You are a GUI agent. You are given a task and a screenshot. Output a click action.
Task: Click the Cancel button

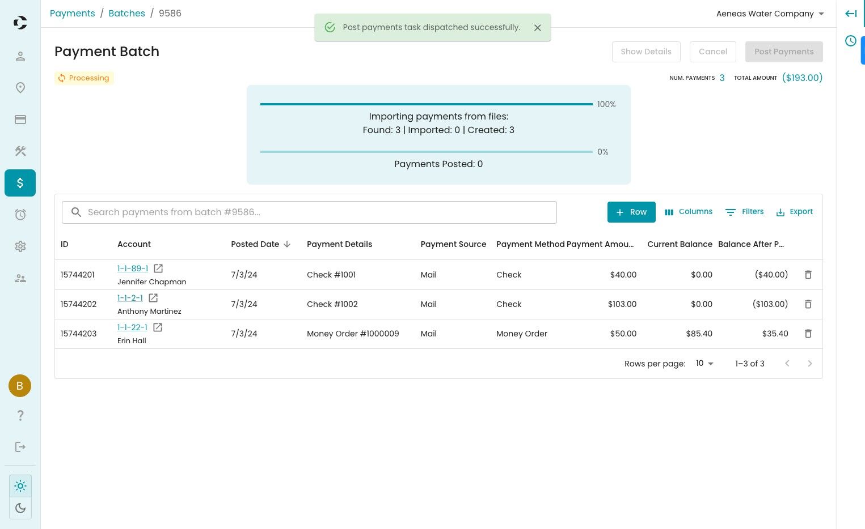click(713, 52)
